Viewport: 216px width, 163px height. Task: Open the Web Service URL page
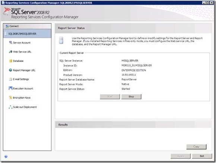pyautogui.click(x=22, y=52)
